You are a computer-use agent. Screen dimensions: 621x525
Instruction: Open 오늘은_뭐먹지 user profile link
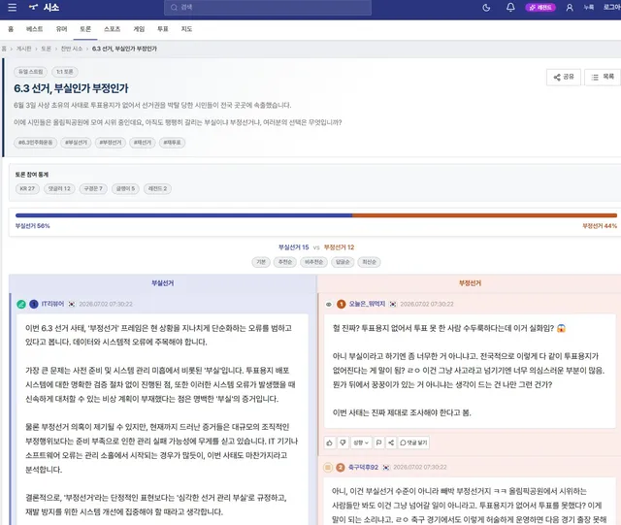367,304
